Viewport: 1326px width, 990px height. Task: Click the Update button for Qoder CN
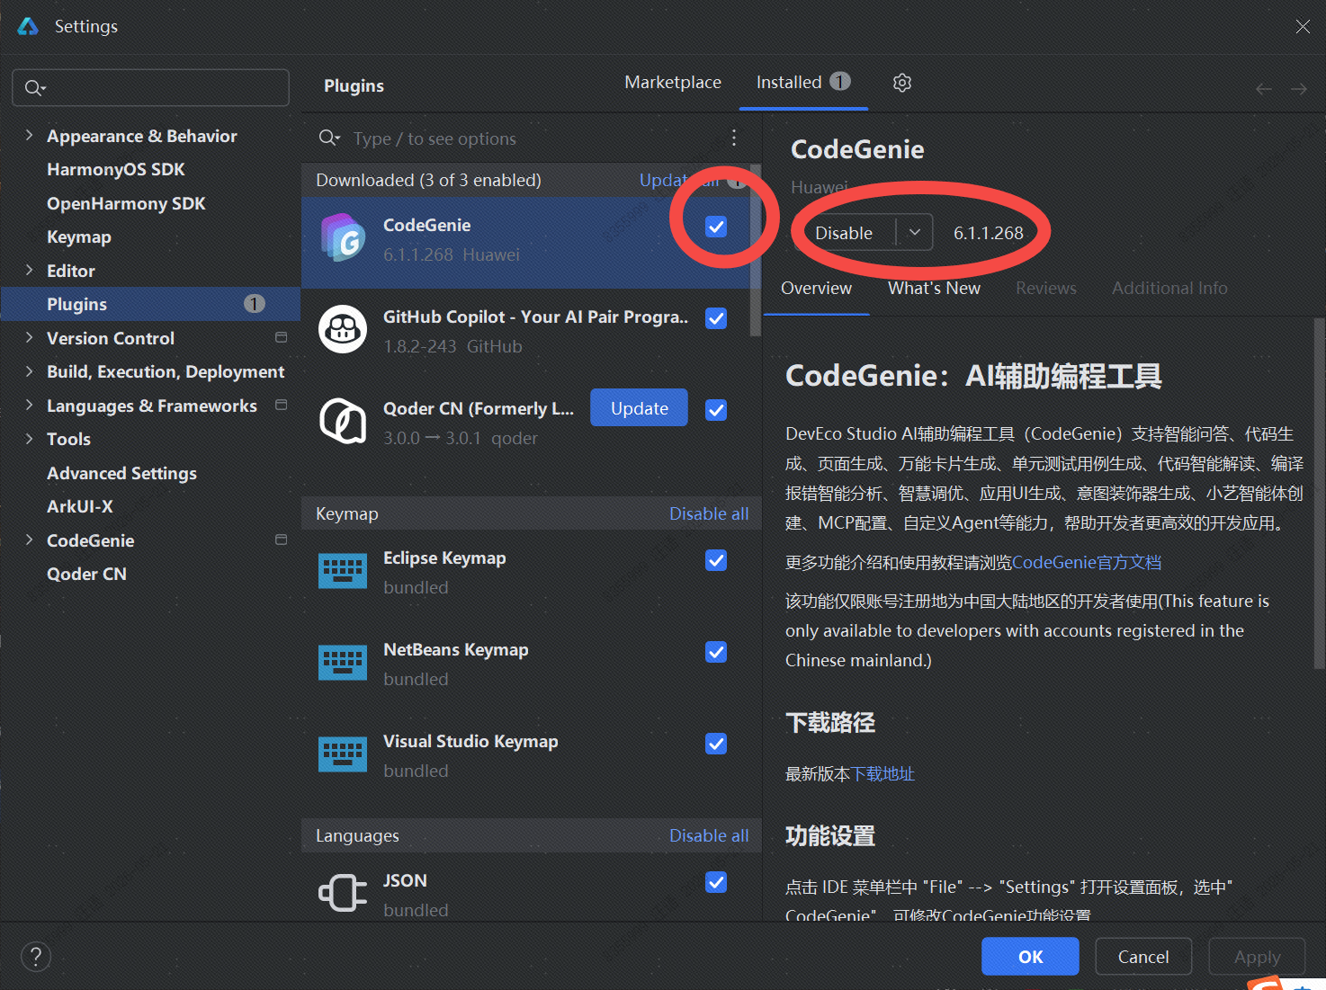(x=640, y=408)
